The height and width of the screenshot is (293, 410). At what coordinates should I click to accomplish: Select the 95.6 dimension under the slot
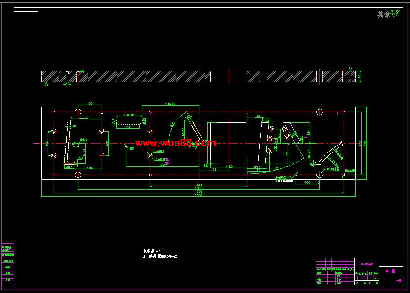128,127
